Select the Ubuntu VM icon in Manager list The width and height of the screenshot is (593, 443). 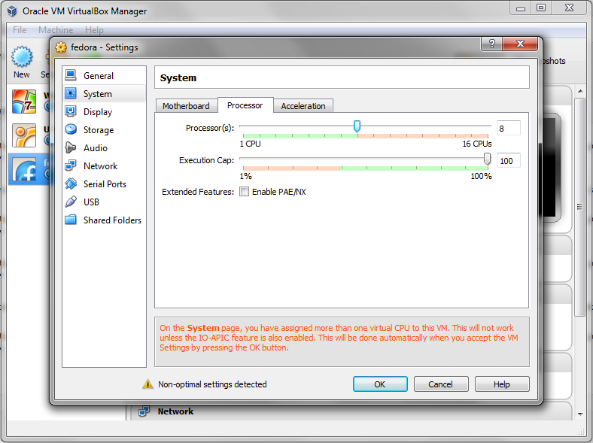(24, 135)
